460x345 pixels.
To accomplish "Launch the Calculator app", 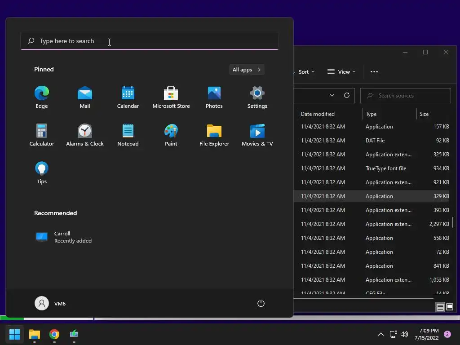I will (42, 135).
